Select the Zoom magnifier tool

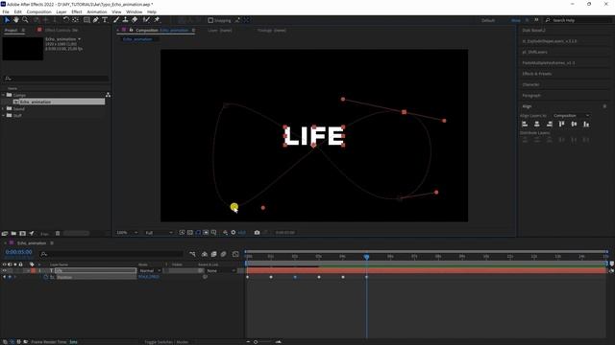pos(25,20)
